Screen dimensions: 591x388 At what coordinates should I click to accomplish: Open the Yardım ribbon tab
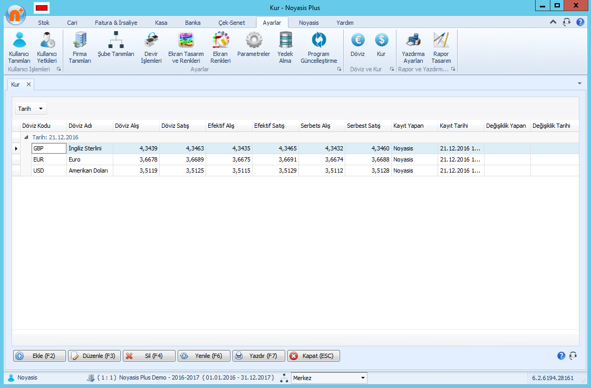pyautogui.click(x=345, y=23)
